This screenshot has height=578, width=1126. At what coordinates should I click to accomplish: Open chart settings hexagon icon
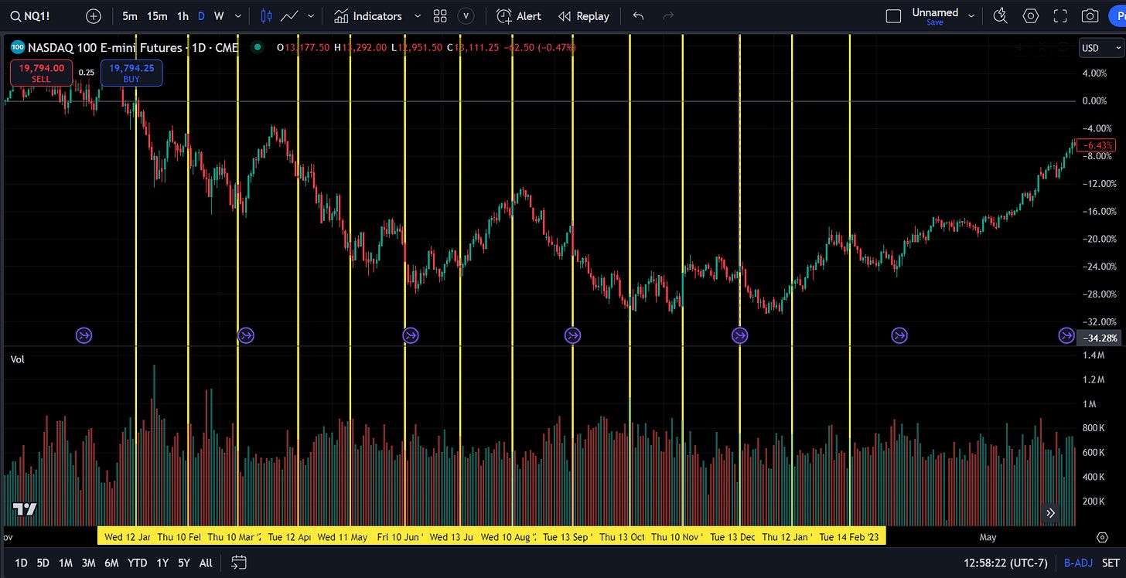[x=1031, y=15]
